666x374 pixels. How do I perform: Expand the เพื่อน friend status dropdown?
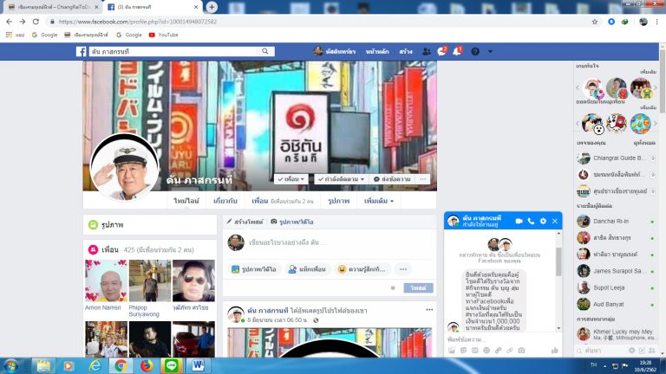(291, 178)
